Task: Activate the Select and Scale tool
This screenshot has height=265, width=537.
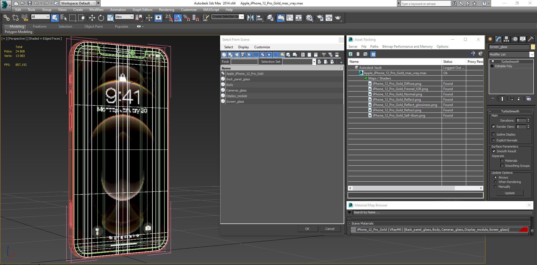Action: [110, 18]
